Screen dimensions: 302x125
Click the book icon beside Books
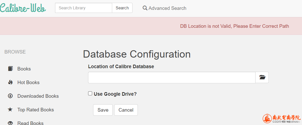point(10,69)
